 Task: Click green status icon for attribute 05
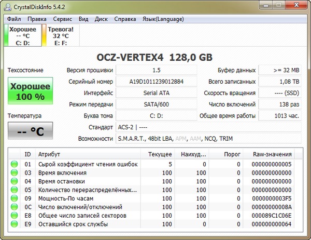click(14, 190)
